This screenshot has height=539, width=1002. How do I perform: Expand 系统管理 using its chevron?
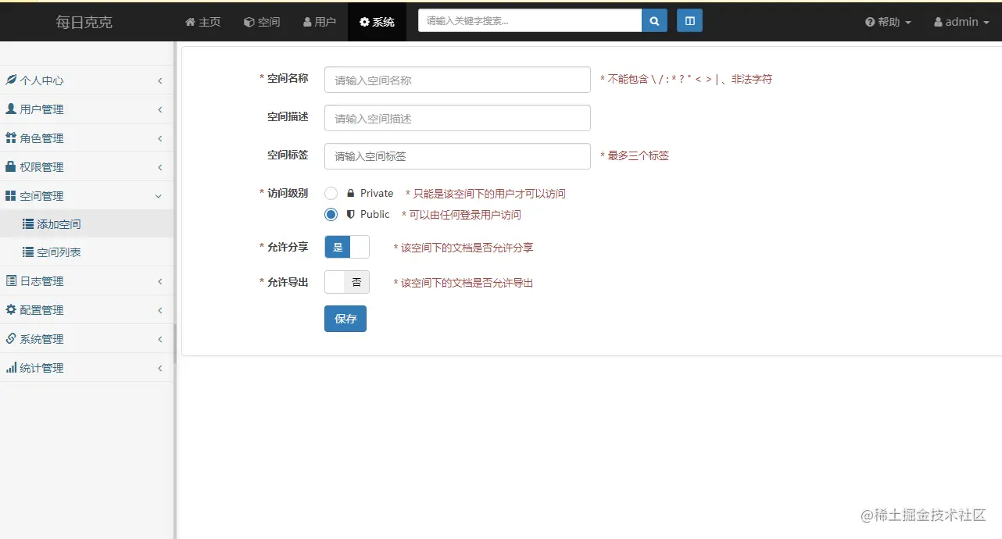coord(159,339)
